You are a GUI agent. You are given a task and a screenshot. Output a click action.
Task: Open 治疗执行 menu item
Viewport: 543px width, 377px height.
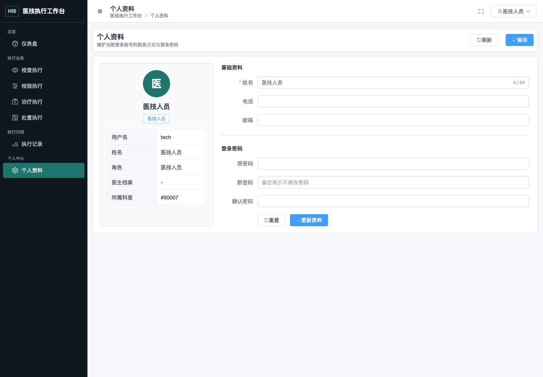coord(44,102)
